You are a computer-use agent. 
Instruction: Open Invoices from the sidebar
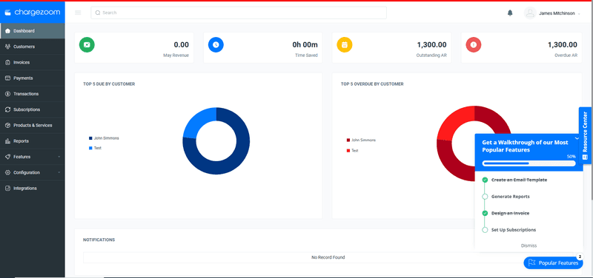click(x=33, y=63)
